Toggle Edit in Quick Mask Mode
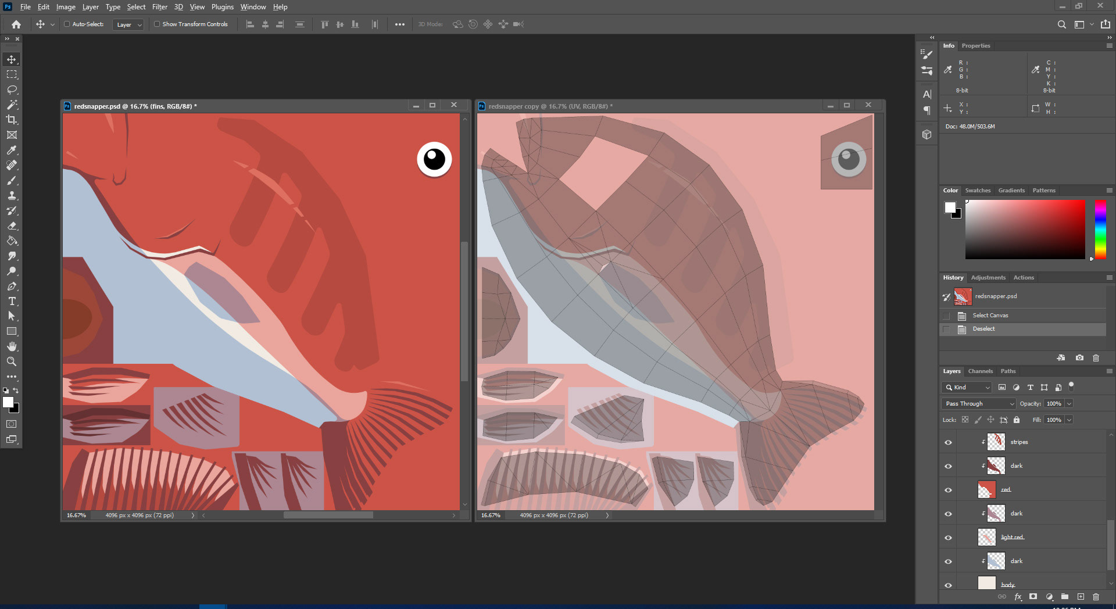1116x609 pixels. click(12, 424)
